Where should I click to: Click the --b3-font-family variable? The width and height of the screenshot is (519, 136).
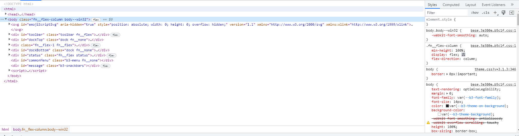[x=481, y=98]
